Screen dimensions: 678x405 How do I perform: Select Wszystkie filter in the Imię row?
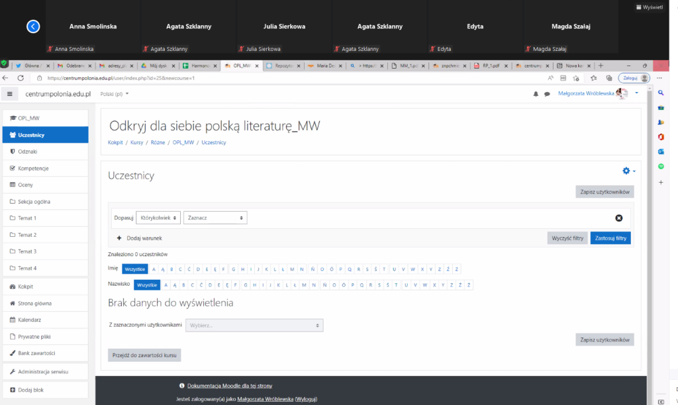[134, 269]
